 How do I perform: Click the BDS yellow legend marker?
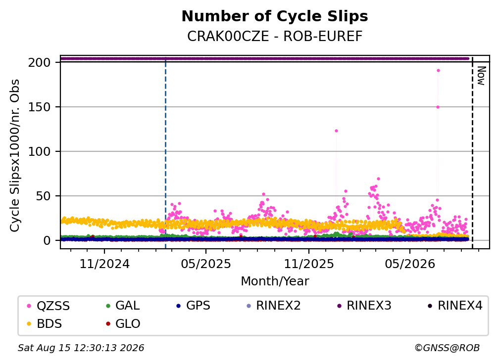tap(29, 324)
